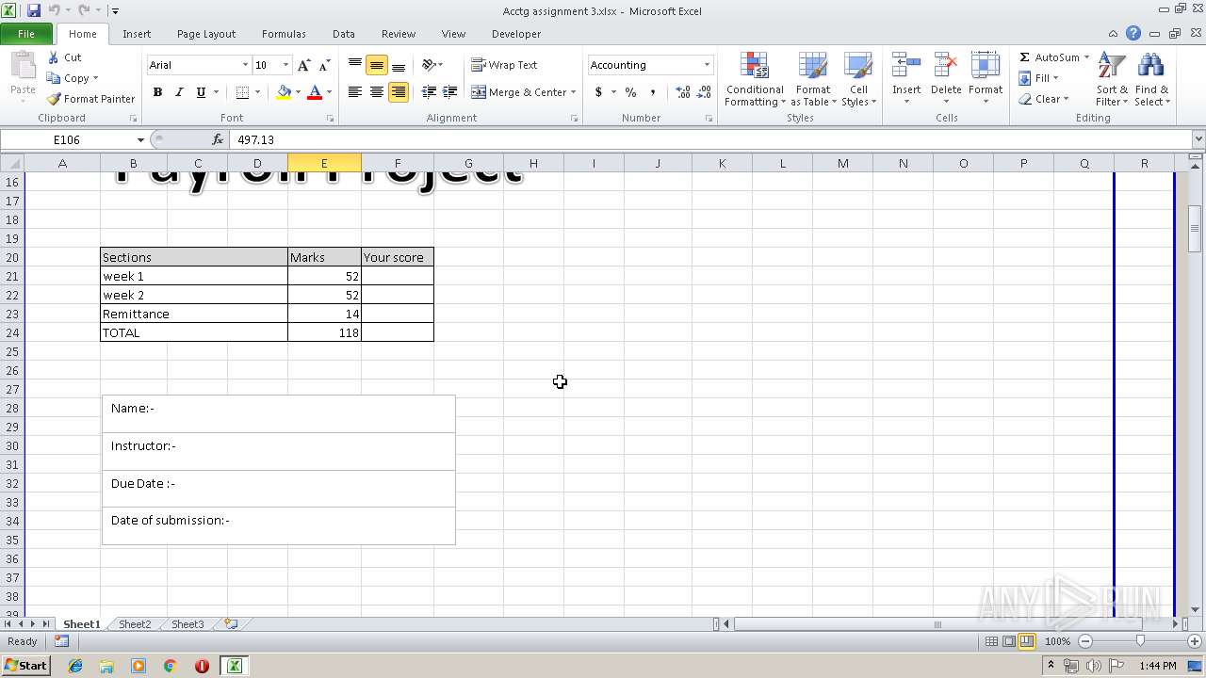Apply Comma Style format
This screenshot has height=678, width=1206.
tap(652, 92)
